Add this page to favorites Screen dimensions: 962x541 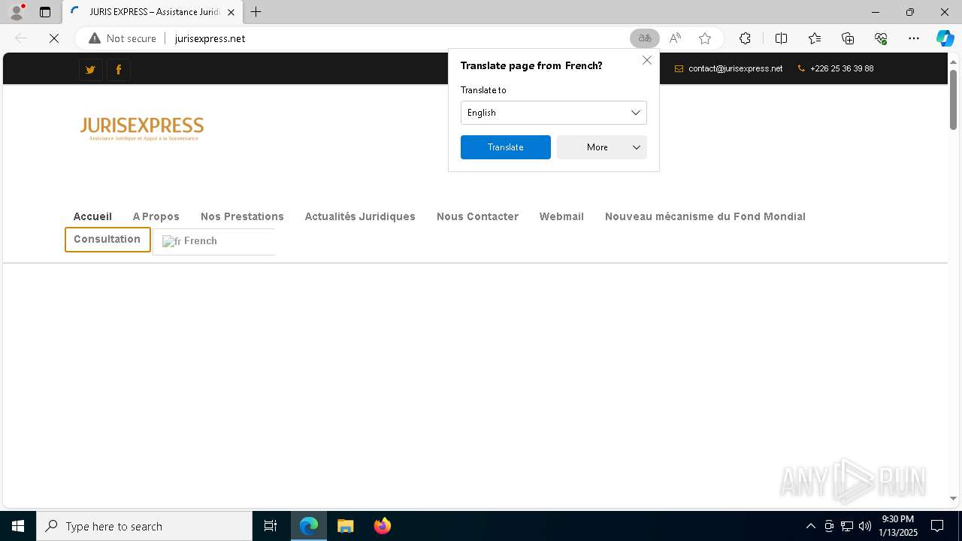pyautogui.click(x=705, y=38)
